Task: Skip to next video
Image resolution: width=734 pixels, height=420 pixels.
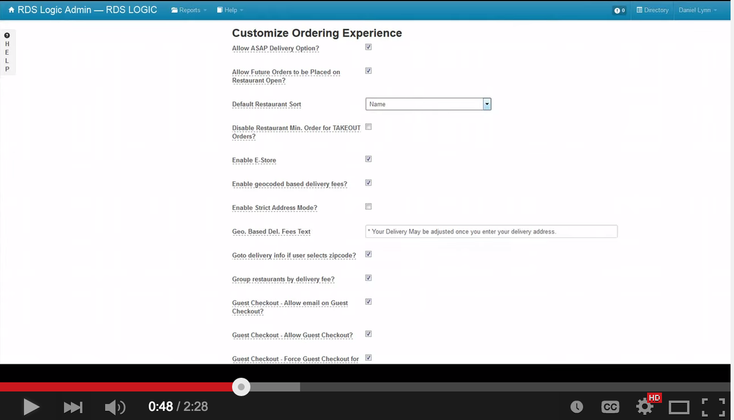Action: click(73, 407)
